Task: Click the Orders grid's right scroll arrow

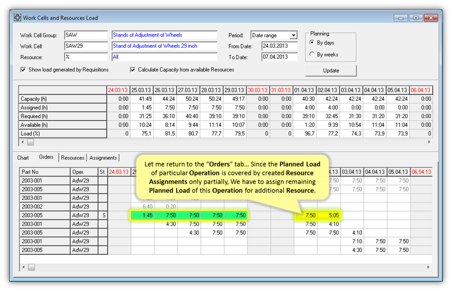Action: (x=428, y=267)
